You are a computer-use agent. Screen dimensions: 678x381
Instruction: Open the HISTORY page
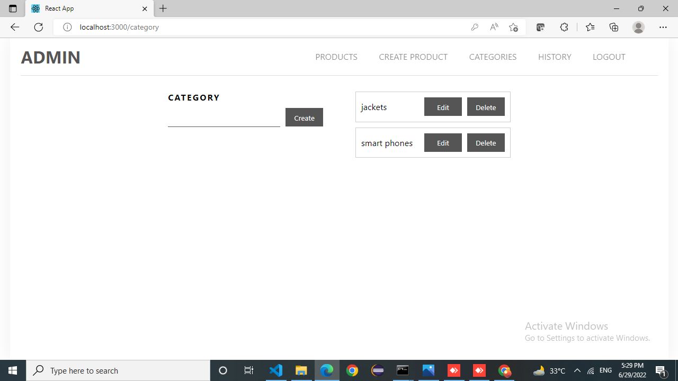pos(555,57)
